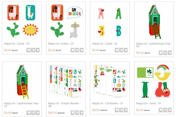Add Happy Go - Cards - CP to wishlist
This screenshot has height=117, width=176.
tap(161, 110)
